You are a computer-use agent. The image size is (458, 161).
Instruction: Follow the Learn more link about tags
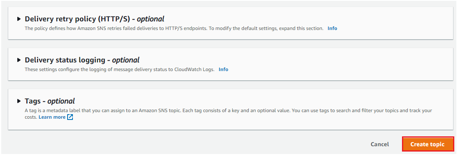[x=52, y=117]
